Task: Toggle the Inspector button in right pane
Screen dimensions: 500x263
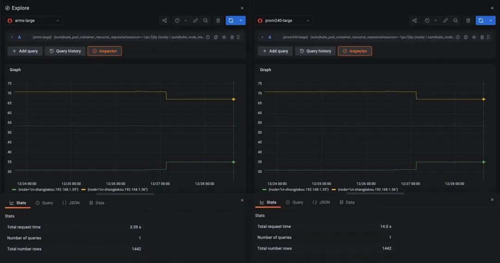Action: coord(355,51)
